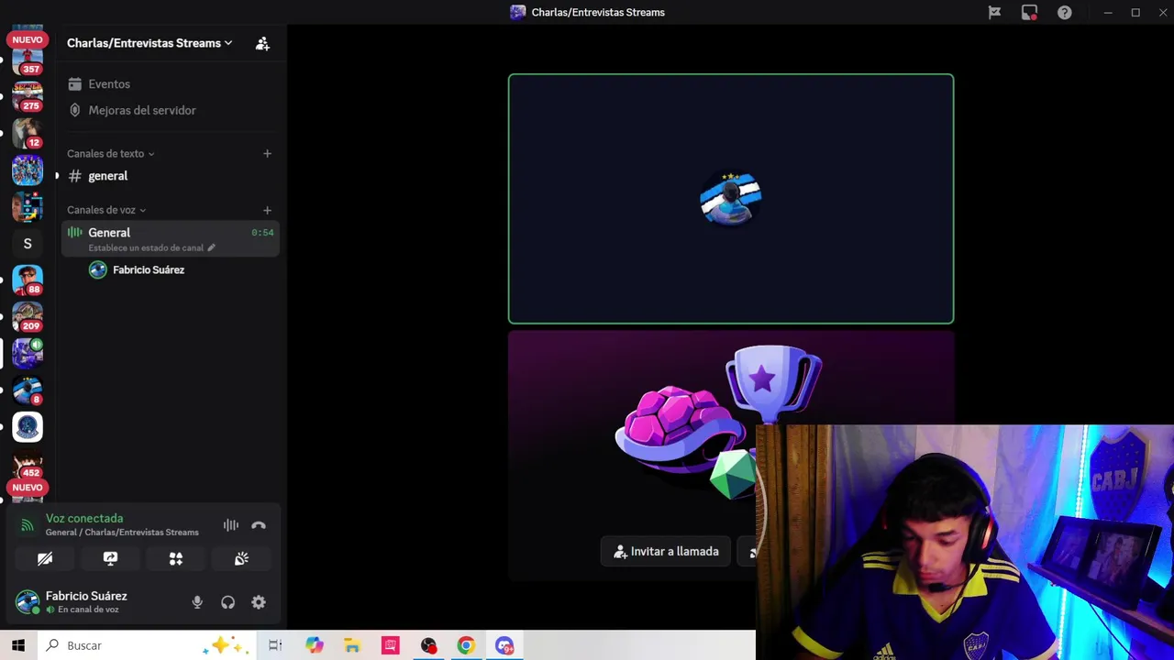Jump to the lower NUEVO mentions badge
Viewport: 1174px width, 660px height.
coord(28,487)
